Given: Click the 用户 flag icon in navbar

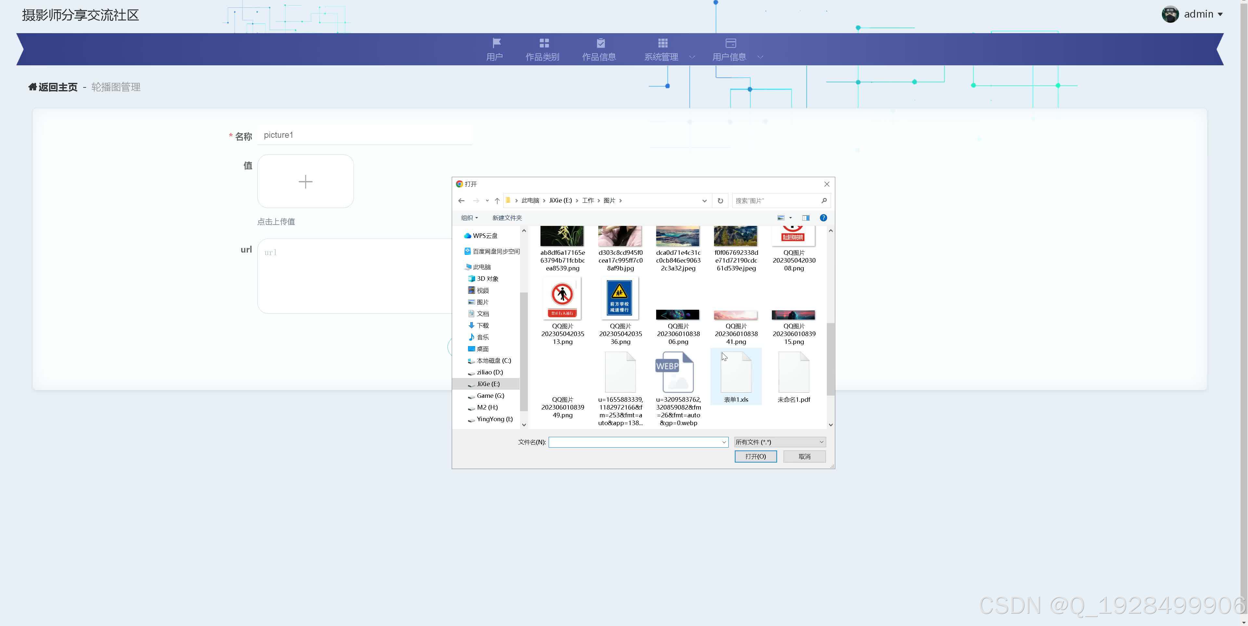Looking at the screenshot, I should pos(496,43).
